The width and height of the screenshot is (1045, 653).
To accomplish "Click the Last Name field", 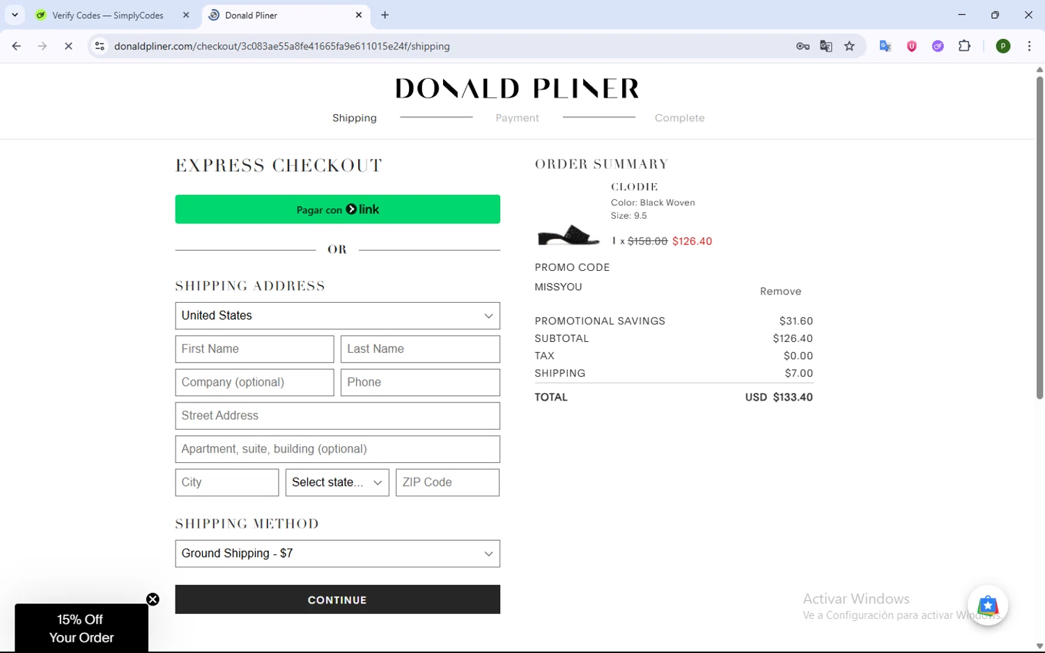I will point(420,349).
